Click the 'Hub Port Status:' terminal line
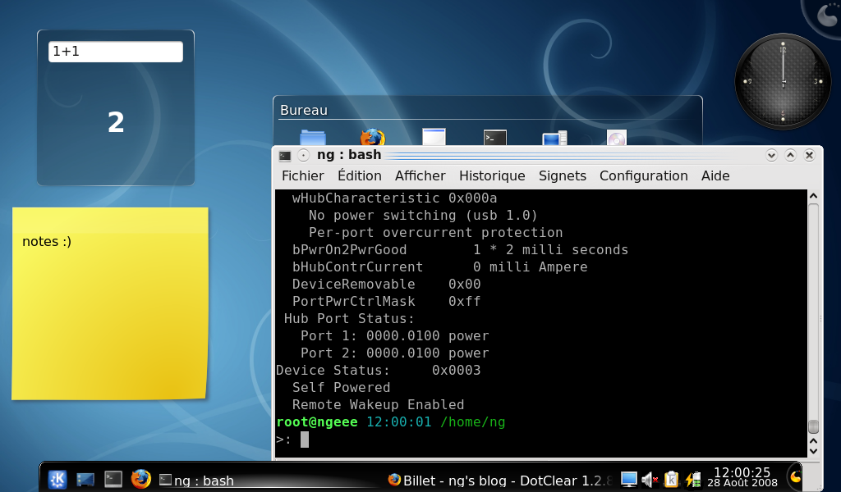This screenshot has height=492, width=841. (x=349, y=318)
